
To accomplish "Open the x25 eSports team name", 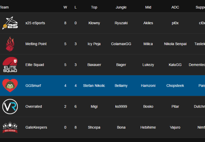I will (x=35, y=23).
